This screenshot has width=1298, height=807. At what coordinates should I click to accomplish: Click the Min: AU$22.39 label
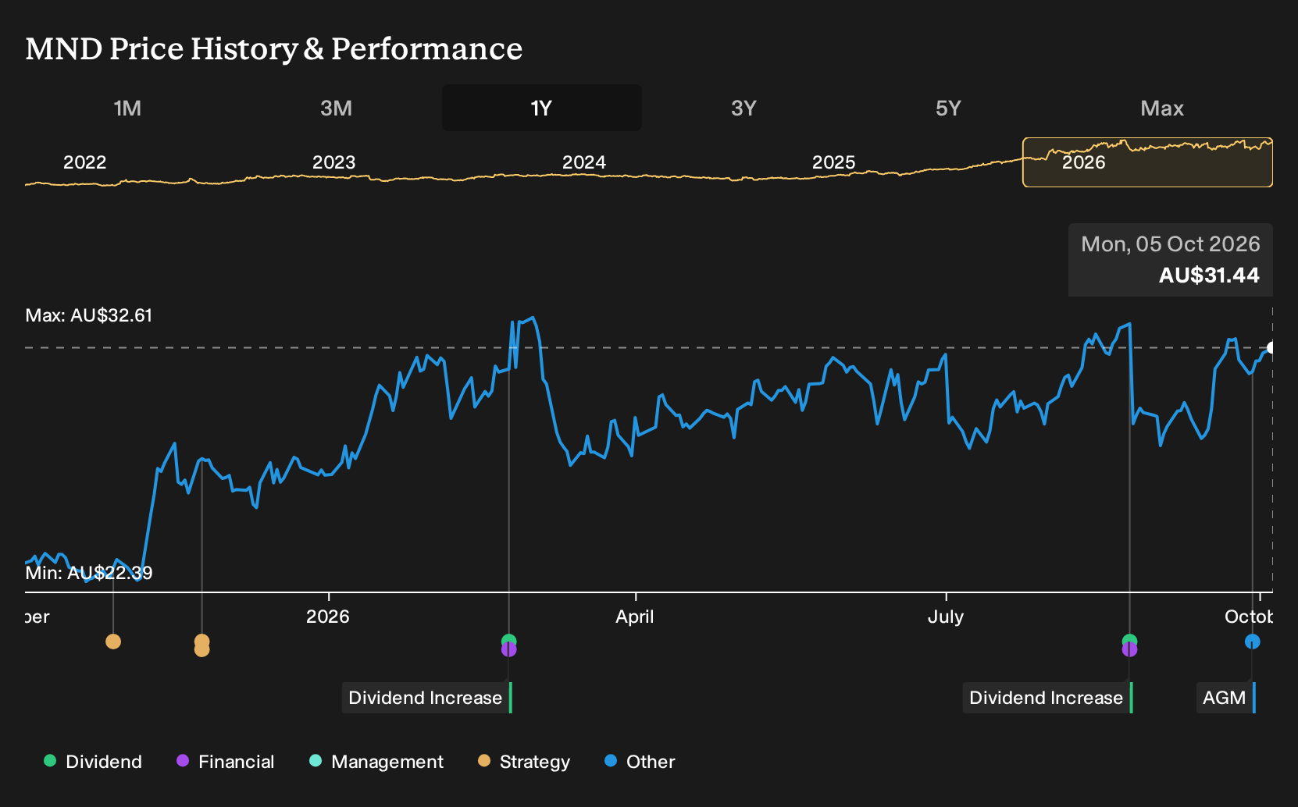click(89, 573)
